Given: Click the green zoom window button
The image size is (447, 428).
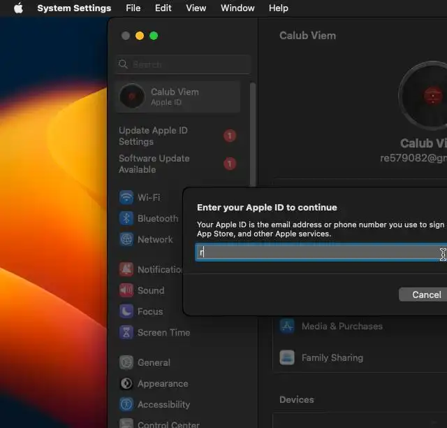Looking at the screenshot, I should coord(154,36).
